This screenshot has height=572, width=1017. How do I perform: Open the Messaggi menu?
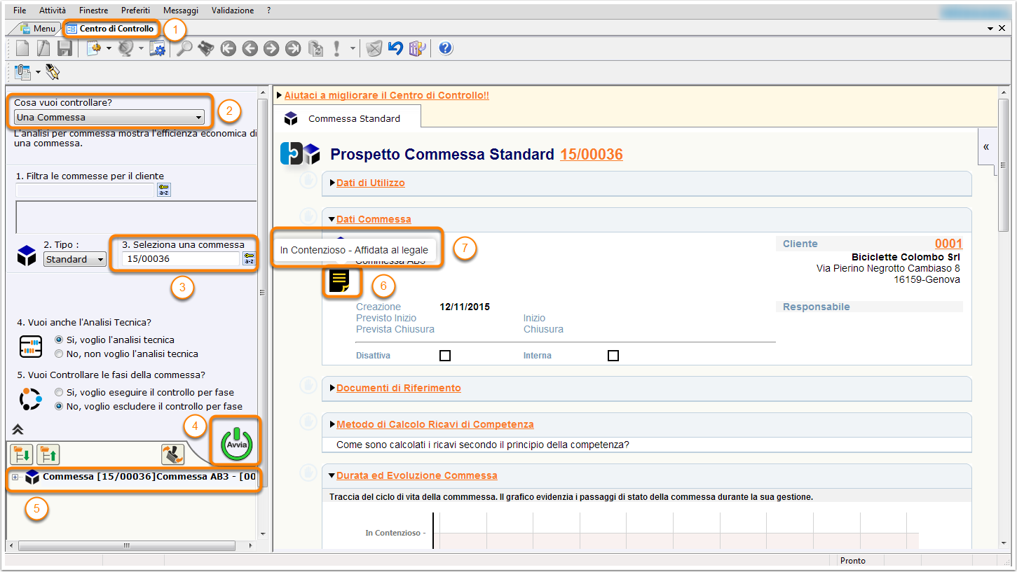[181, 11]
